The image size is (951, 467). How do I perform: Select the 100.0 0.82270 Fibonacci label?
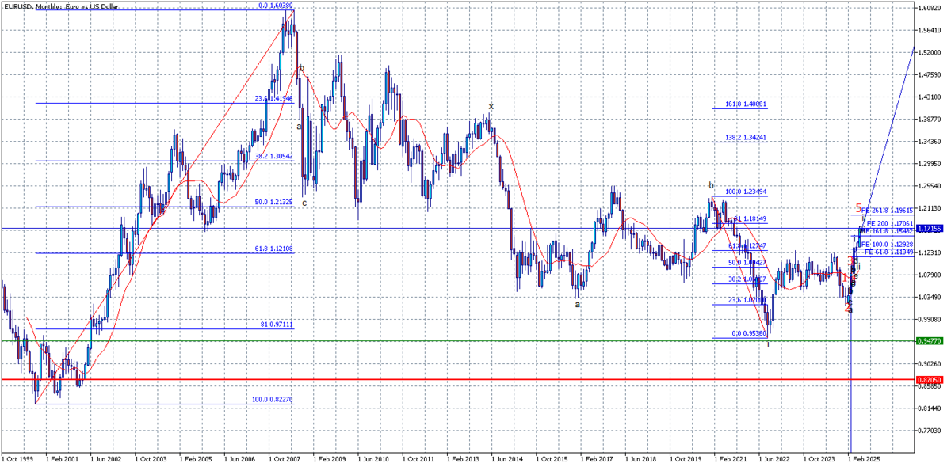coord(272,400)
